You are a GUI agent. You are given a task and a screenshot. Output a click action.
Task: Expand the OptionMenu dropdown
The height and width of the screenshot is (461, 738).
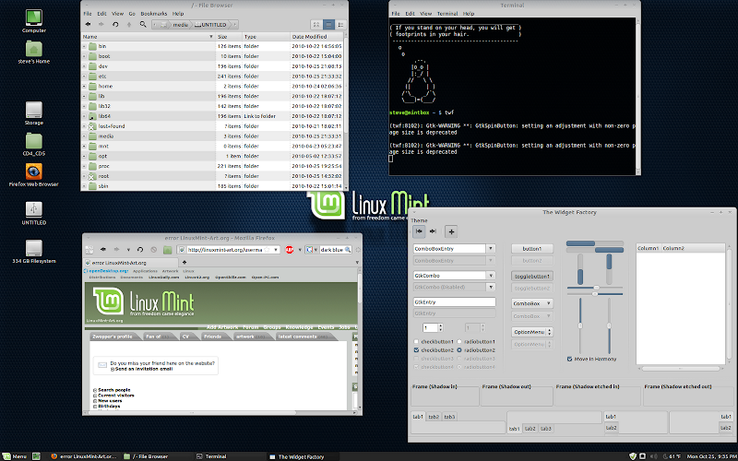tap(551, 332)
